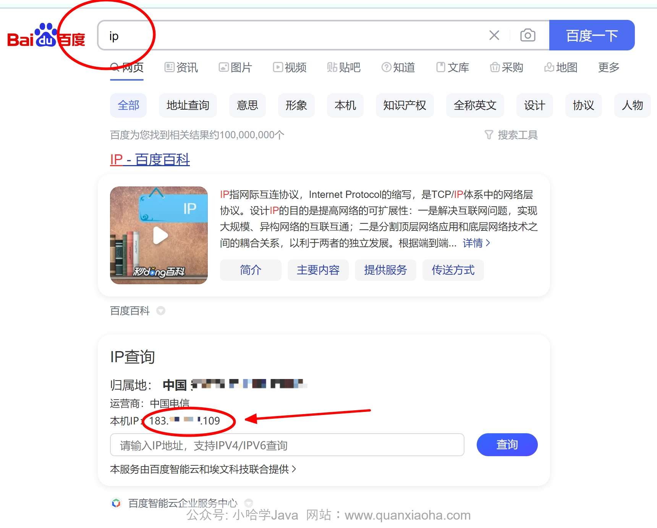Open 百度智能云企业服务中心 source link

tap(183, 503)
